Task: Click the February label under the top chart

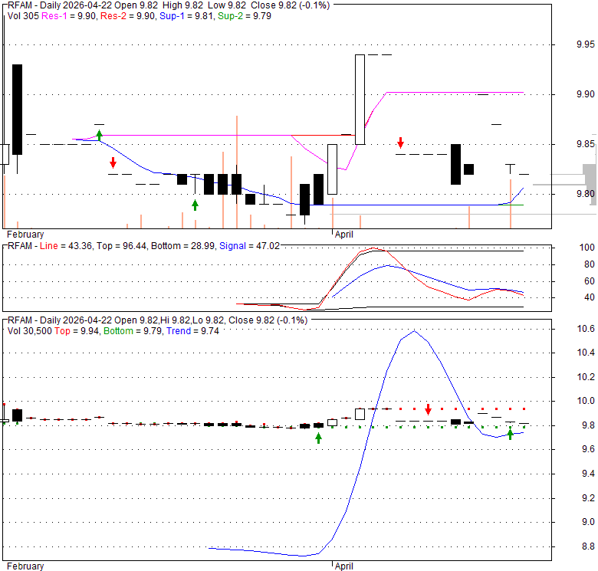Action: pyautogui.click(x=25, y=235)
